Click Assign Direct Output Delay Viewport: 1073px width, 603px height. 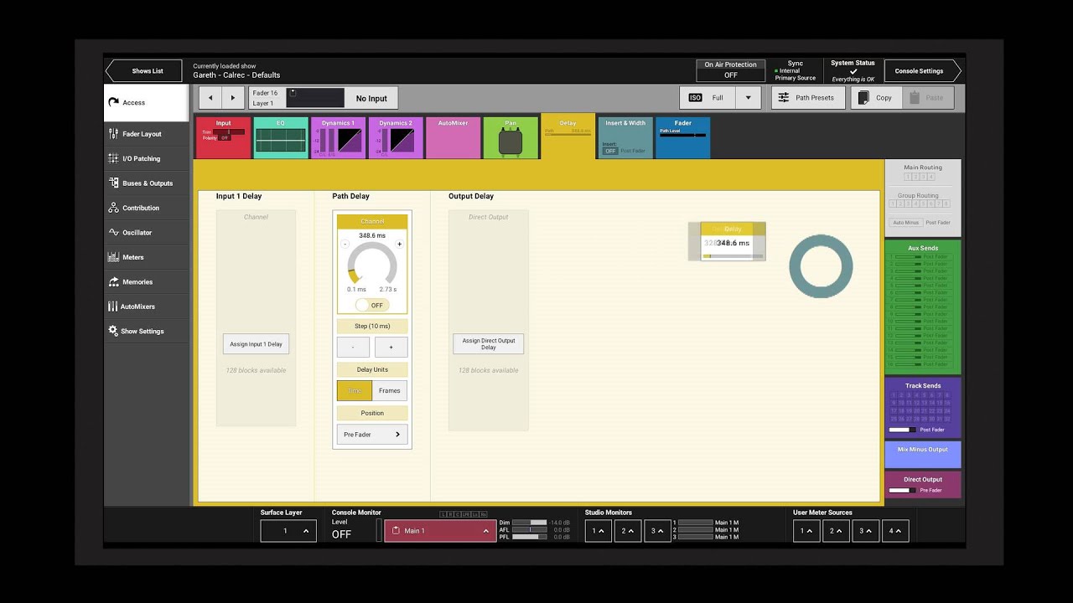489,344
